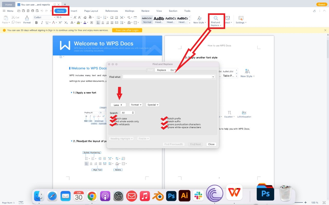Open the Search scope dropdown

128,113
